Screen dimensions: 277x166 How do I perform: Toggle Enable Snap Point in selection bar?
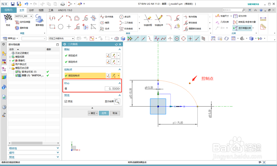coord(130,38)
